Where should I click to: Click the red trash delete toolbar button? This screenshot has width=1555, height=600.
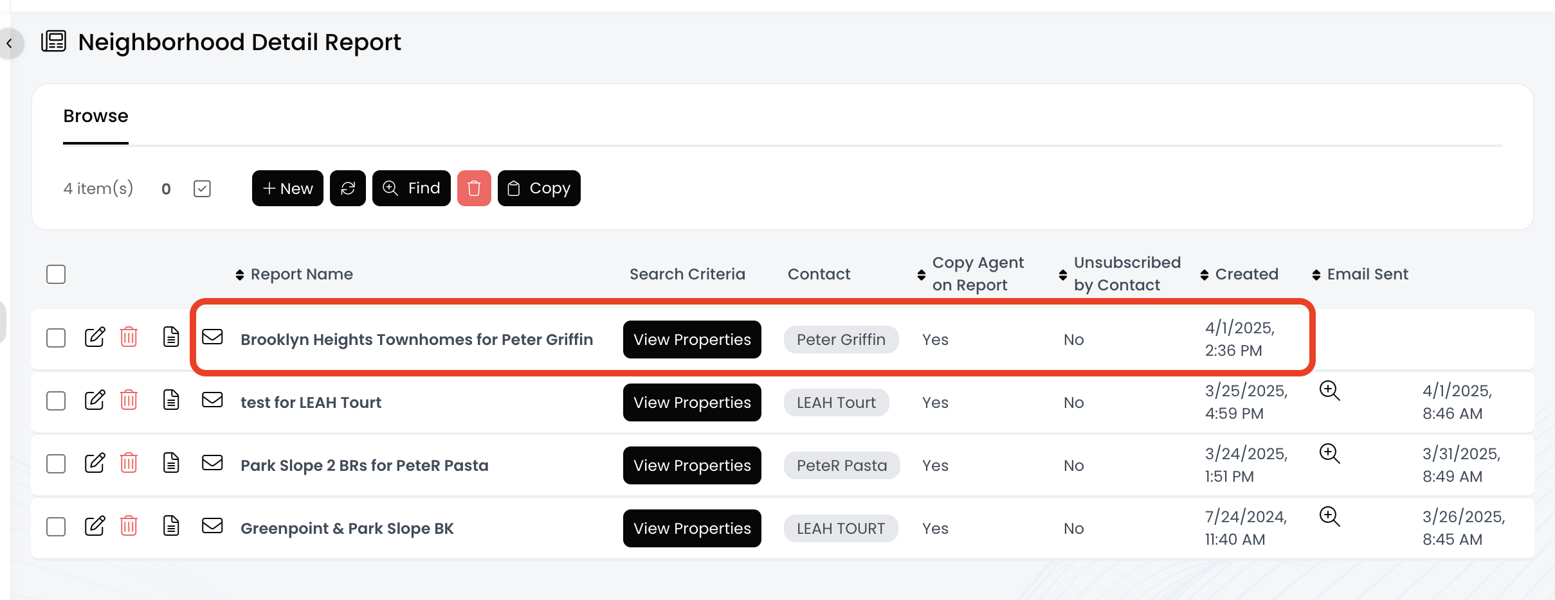474,188
